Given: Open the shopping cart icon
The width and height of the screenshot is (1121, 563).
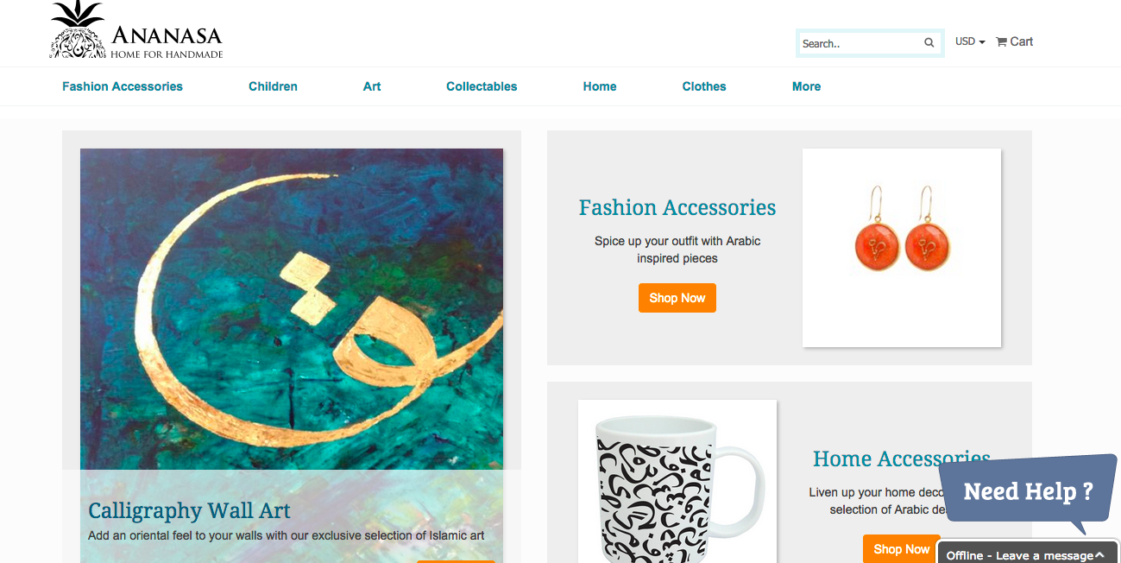Looking at the screenshot, I should tap(1001, 41).
